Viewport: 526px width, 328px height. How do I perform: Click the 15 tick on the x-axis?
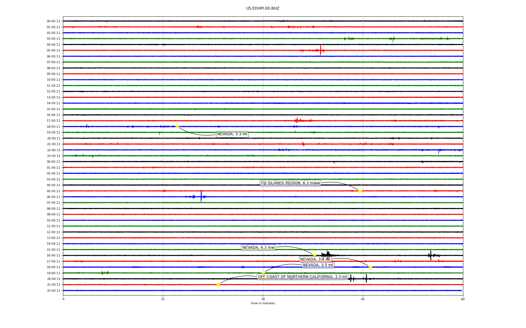click(163, 299)
